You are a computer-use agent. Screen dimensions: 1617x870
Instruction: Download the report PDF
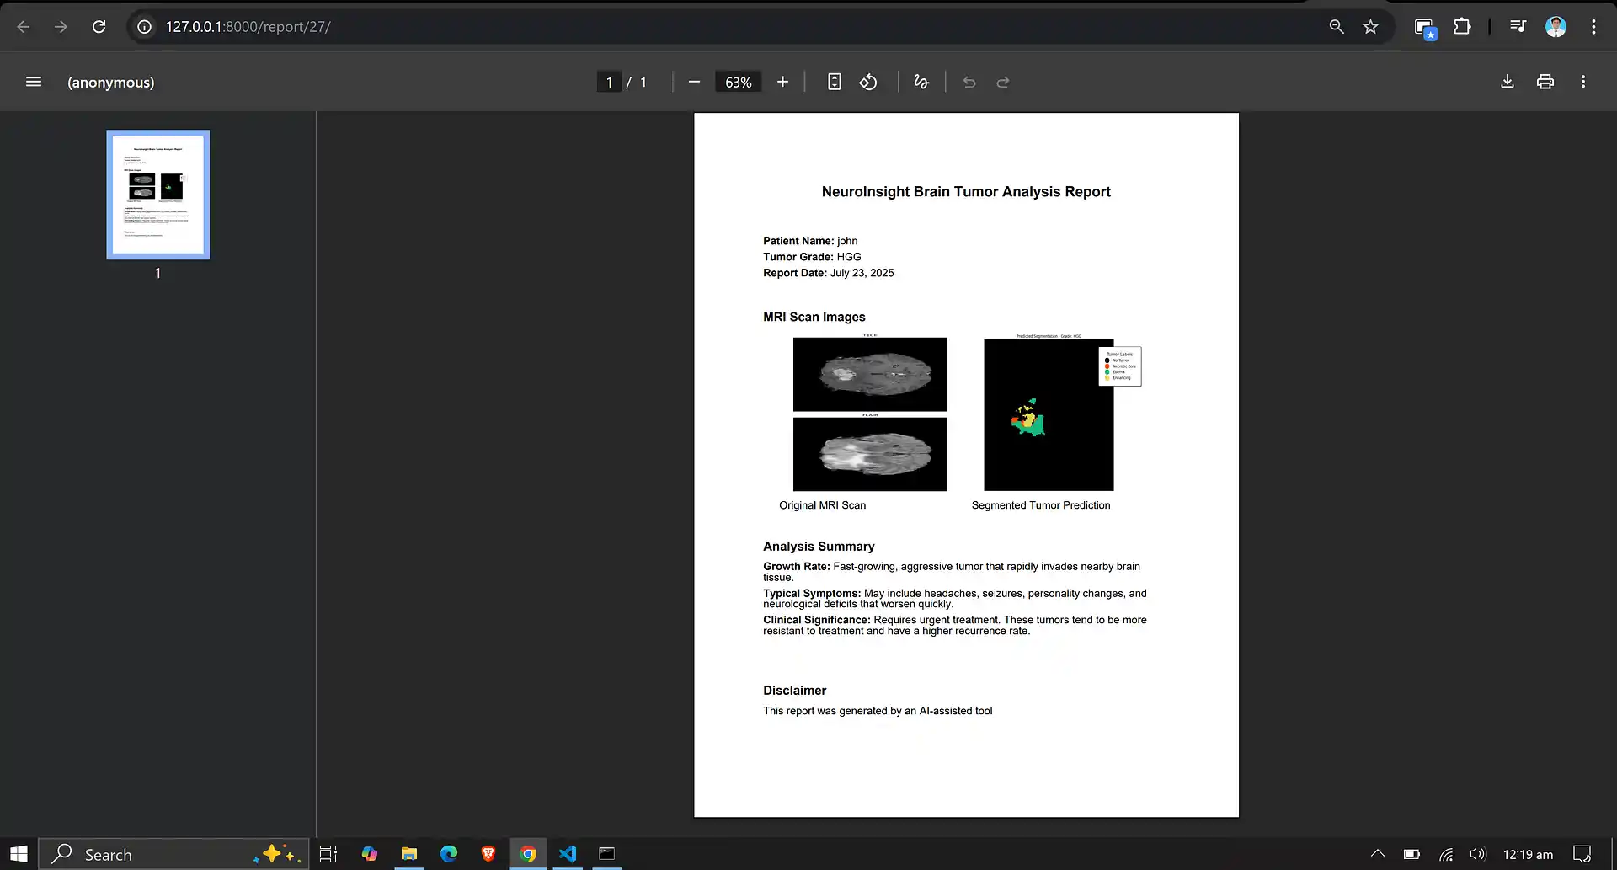tap(1507, 81)
